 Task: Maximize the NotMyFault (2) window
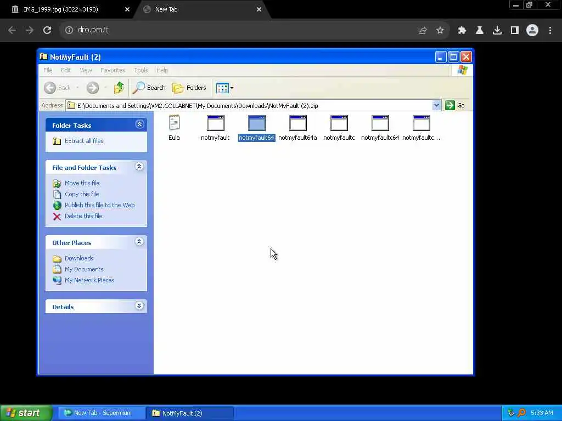pyautogui.click(x=453, y=56)
